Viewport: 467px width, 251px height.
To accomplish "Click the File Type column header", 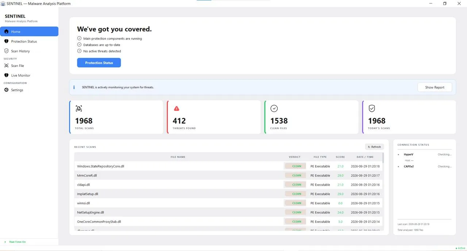I will (320, 157).
